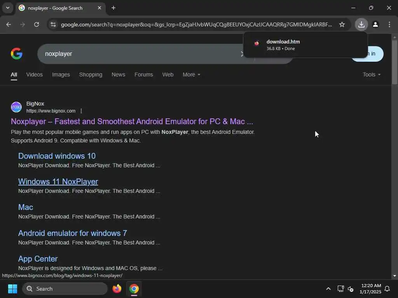Viewport: 398px width, 298px height.
Task: Bookmark this page with the star icon
Action: pyautogui.click(x=342, y=24)
